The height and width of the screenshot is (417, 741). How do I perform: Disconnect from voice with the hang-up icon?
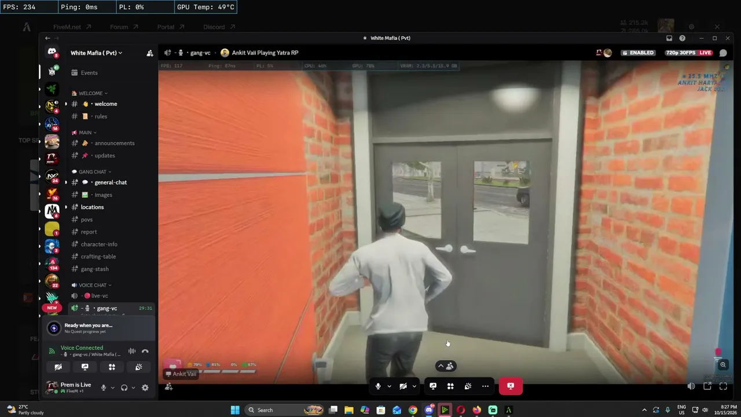(x=145, y=351)
